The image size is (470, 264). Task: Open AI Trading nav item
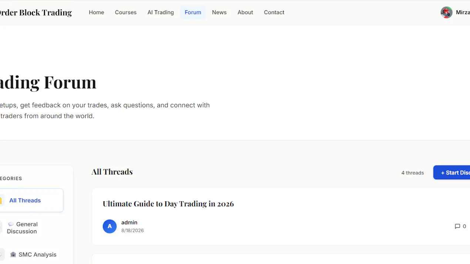(x=161, y=12)
